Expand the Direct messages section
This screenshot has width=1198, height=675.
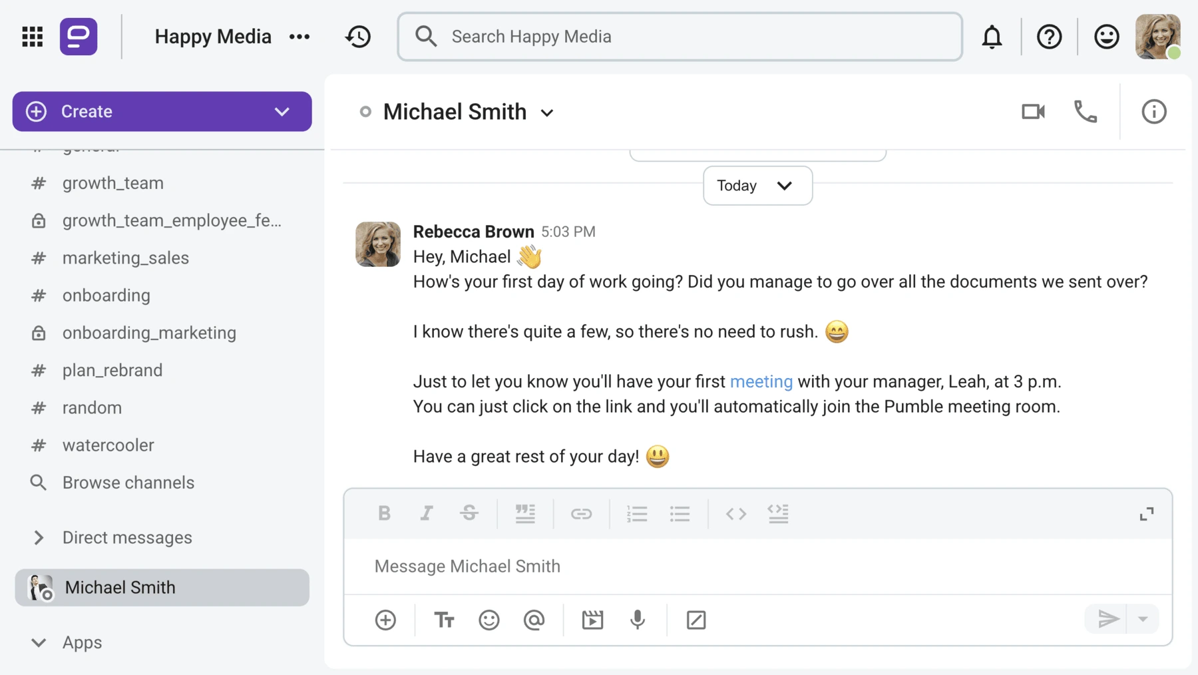39,537
